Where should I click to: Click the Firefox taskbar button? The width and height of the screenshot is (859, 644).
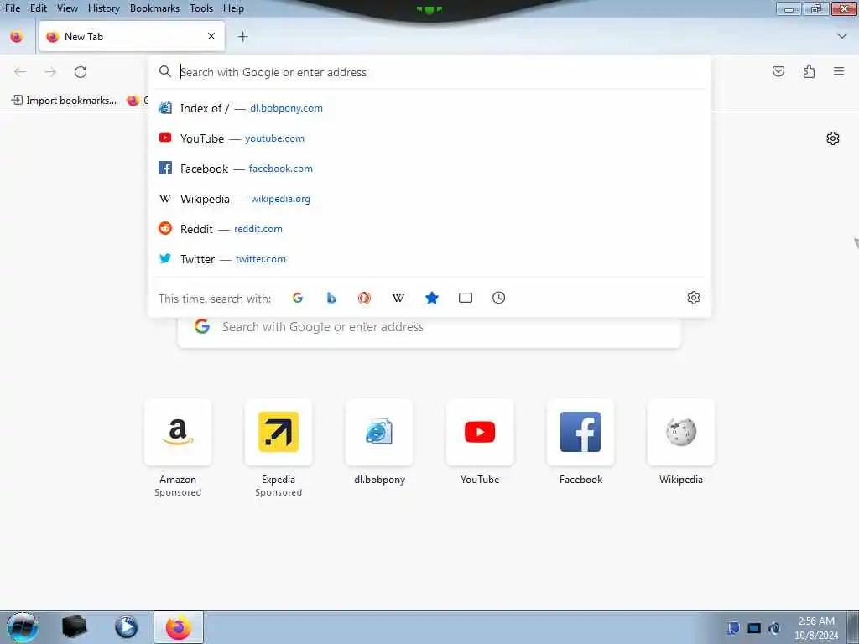tap(179, 627)
